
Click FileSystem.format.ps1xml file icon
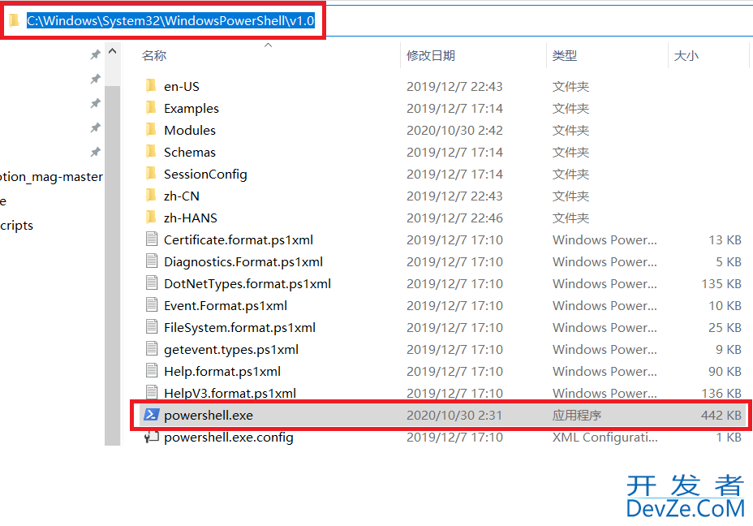152,327
